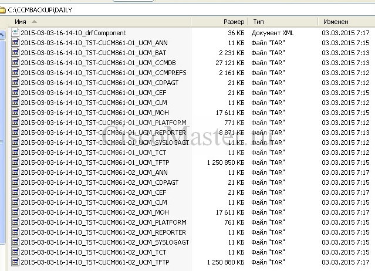The width and height of the screenshot is (375, 271).
Task: Click the TAR icon for 02_UCM_TCT
Action: [15, 252]
